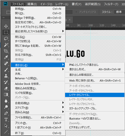
Task: Choose Web 用に保存 (従来) item
Action: 95,81
